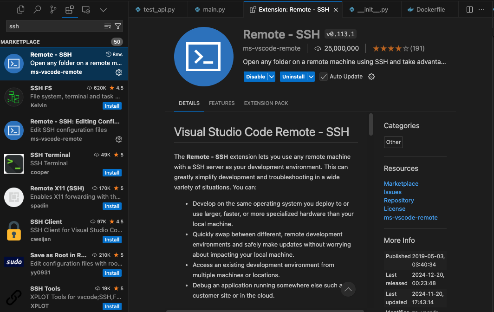Install the SSH Tools extension
The height and width of the screenshot is (312, 494).
112,306
